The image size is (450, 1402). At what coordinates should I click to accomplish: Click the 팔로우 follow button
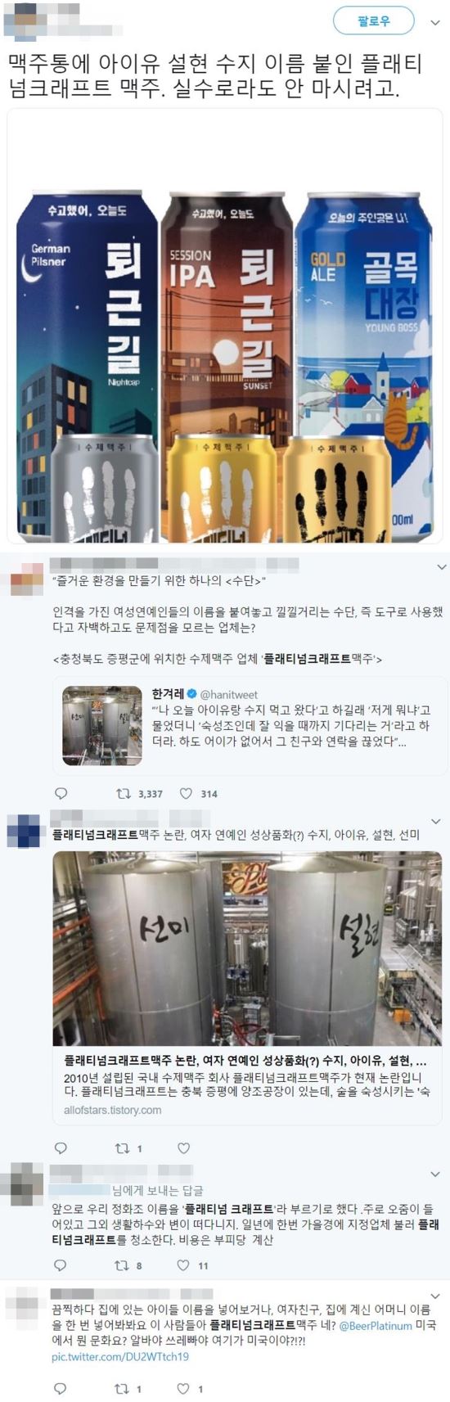tap(373, 21)
